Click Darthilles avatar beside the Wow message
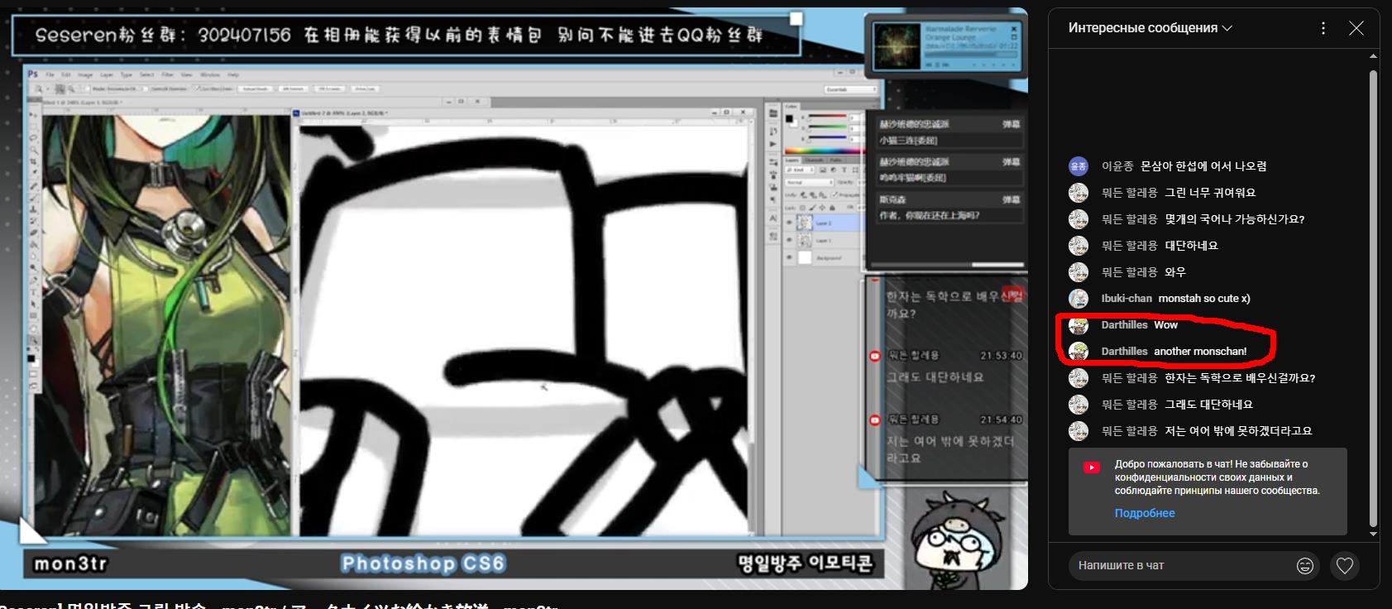This screenshot has width=1392, height=609. coord(1079,325)
